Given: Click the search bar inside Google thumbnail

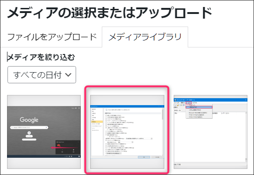Looking at the screenshot, I should tap(29, 128).
